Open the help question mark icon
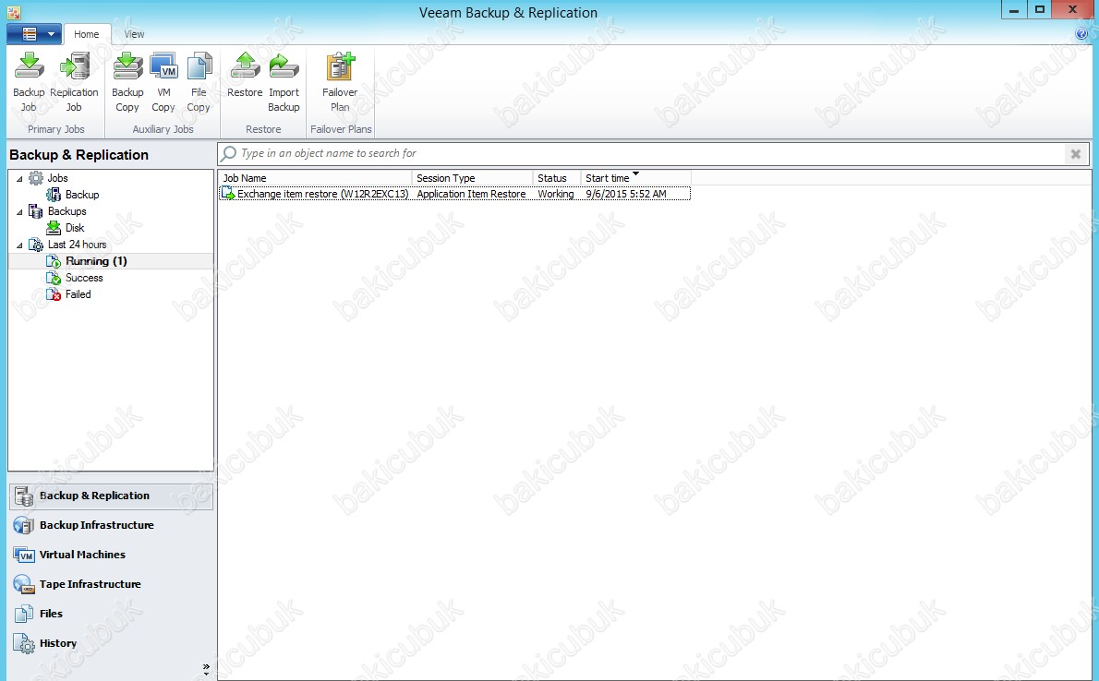 coord(1081,33)
